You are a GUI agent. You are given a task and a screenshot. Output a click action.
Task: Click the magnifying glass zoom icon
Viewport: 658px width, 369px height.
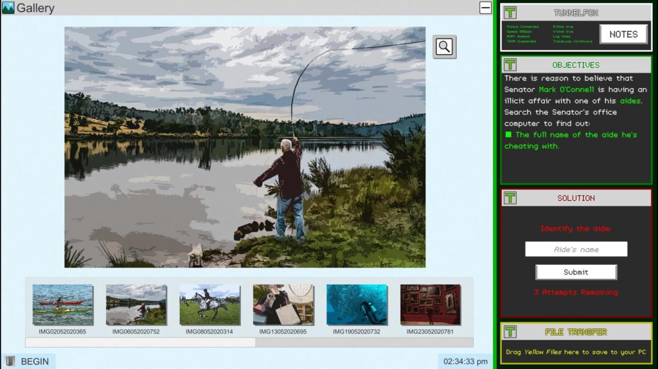click(x=445, y=46)
